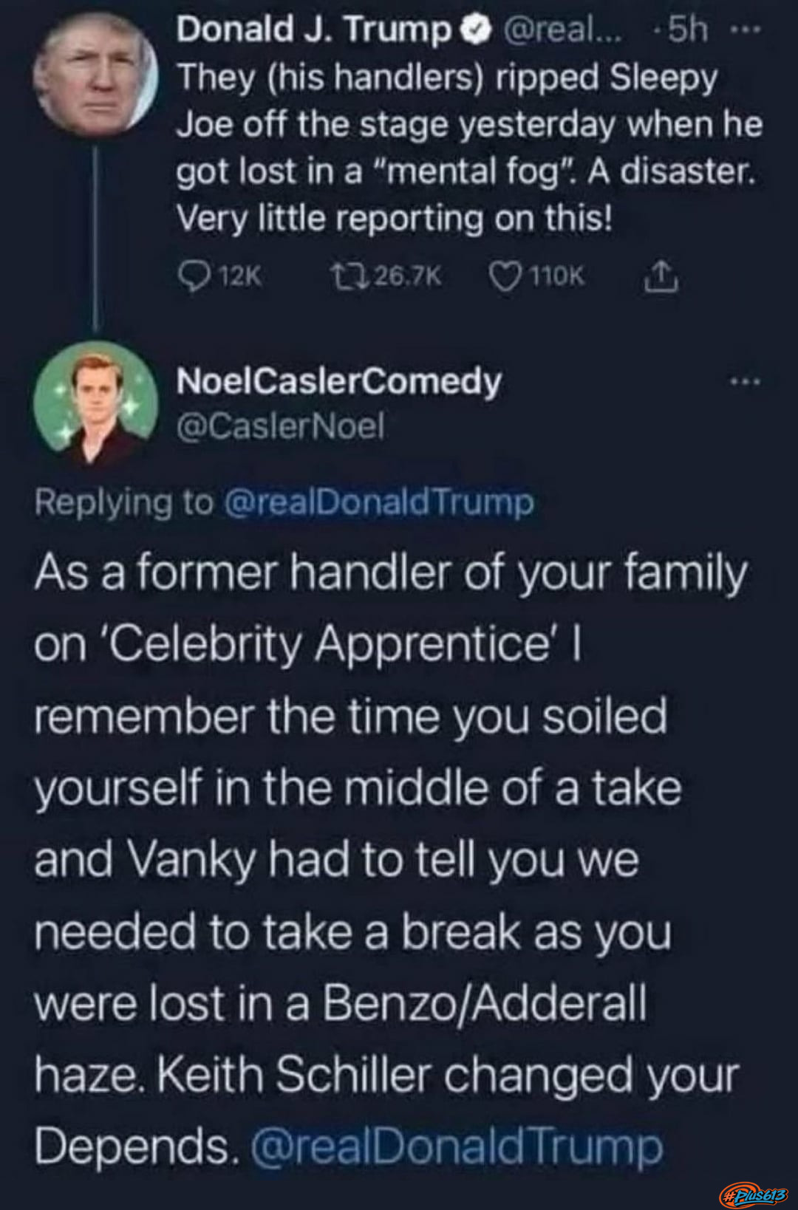798x1210 pixels.
Task: Click the share icon under the top tweet
Action: [660, 276]
